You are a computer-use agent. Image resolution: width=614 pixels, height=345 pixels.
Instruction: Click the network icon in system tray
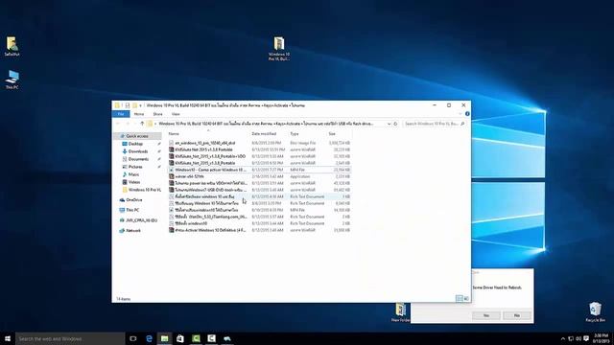pyautogui.click(x=571, y=338)
